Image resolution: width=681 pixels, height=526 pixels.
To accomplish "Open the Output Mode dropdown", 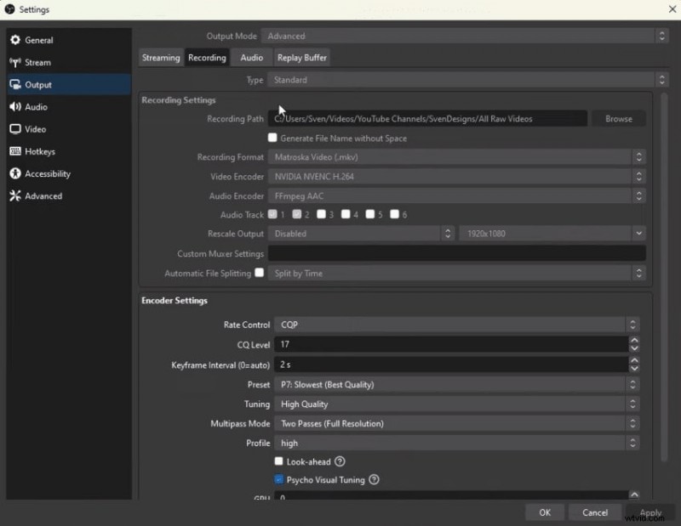I will point(465,36).
